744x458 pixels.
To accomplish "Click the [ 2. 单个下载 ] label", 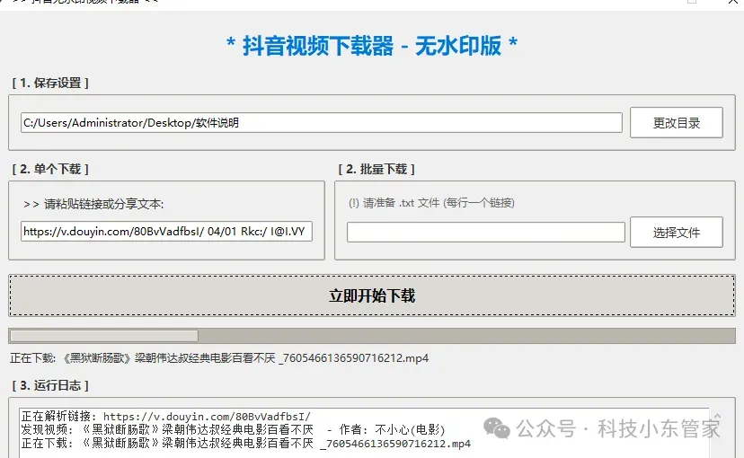I will pyautogui.click(x=50, y=169).
